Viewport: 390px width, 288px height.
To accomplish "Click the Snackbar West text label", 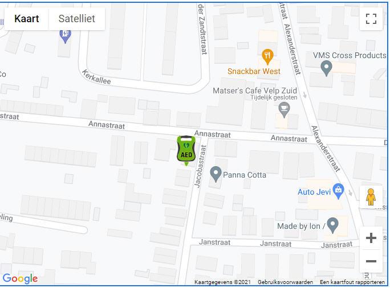I will [x=254, y=71].
